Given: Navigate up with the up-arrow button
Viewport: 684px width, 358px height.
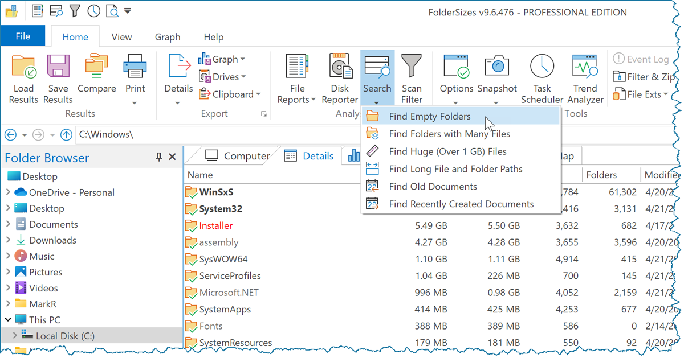Looking at the screenshot, I should [67, 135].
